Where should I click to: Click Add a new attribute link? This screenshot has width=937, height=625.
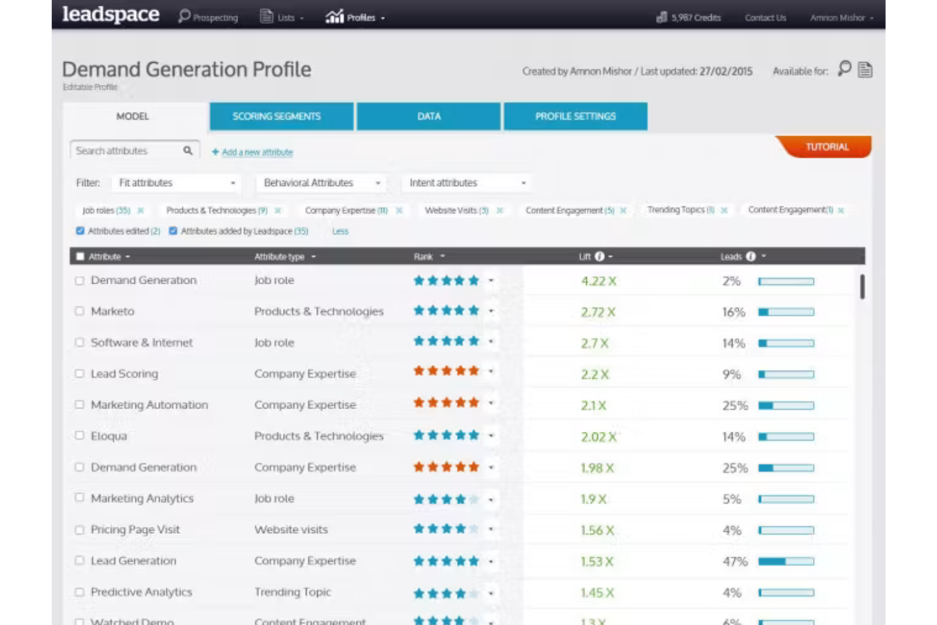coord(257,152)
